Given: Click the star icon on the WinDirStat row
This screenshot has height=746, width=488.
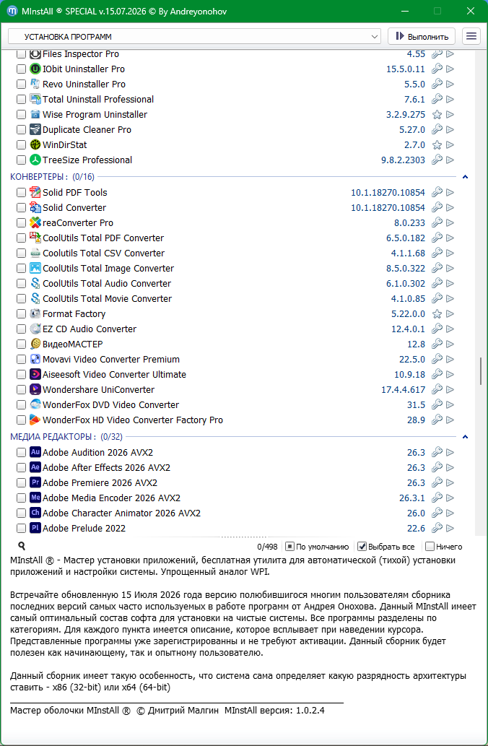Looking at the screenshot, I should (437, 145).
